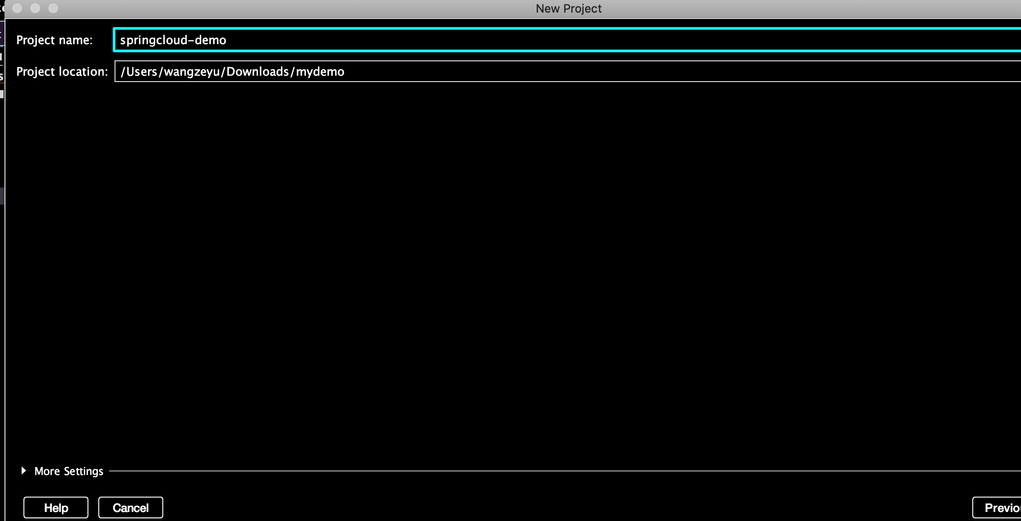
Task: Cancel the New Project dialog
Action: click(x=130, y=508)
